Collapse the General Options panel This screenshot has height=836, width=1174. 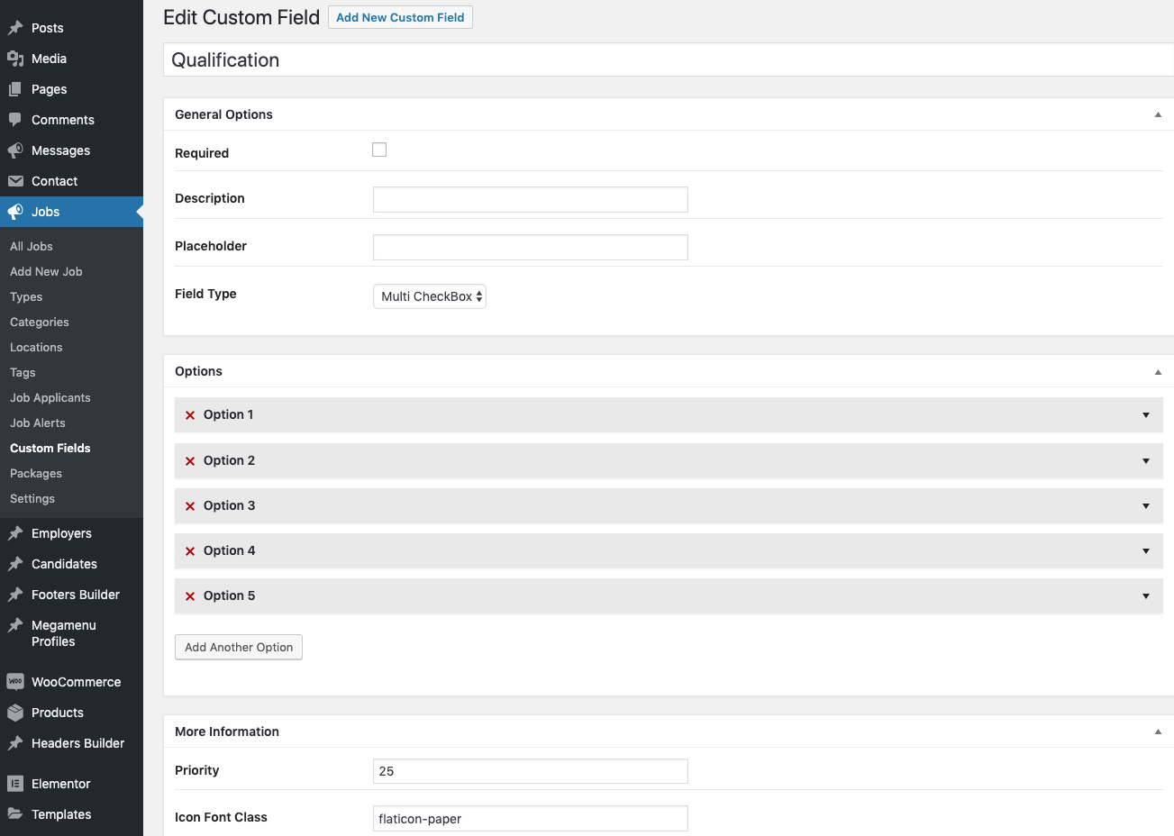tap(1158, 114)
